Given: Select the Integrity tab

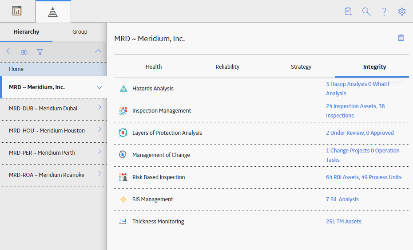Looking at the screenshot, I should click(374, 67).
